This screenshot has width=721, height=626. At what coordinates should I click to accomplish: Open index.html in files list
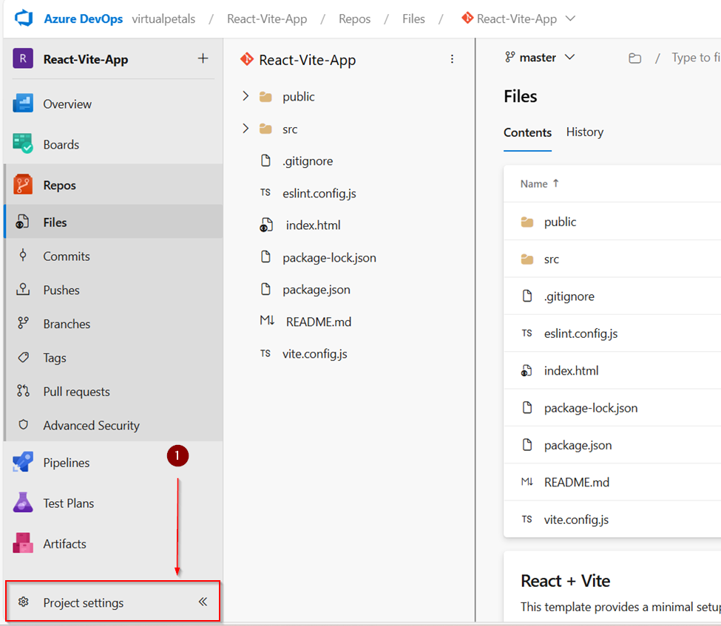pyautogui.click(x=571, y=370)
